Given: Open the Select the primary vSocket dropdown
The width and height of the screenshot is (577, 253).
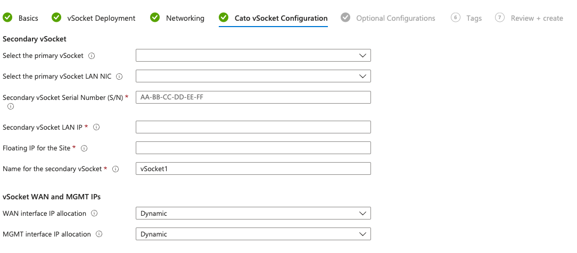Looking at the screenshot, I should click(x=253, y=56).
